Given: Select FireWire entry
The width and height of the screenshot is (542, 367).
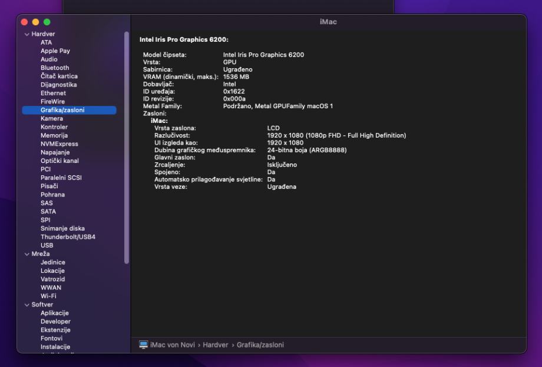Looking at the screenshot, I should point(52,102).
